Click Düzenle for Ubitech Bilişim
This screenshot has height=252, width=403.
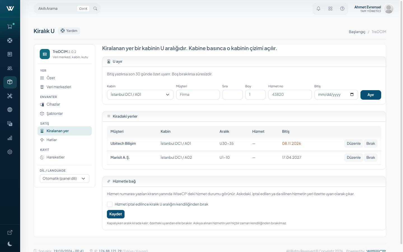pos(353,144)
